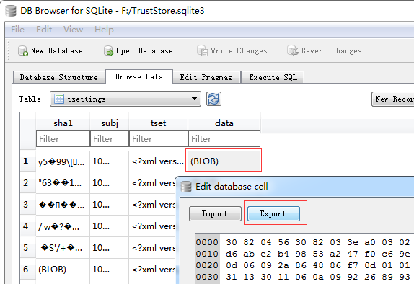Click the New Database toolbar icon
414x284 pixels.
pyautogui.click(x=23, y=50)
